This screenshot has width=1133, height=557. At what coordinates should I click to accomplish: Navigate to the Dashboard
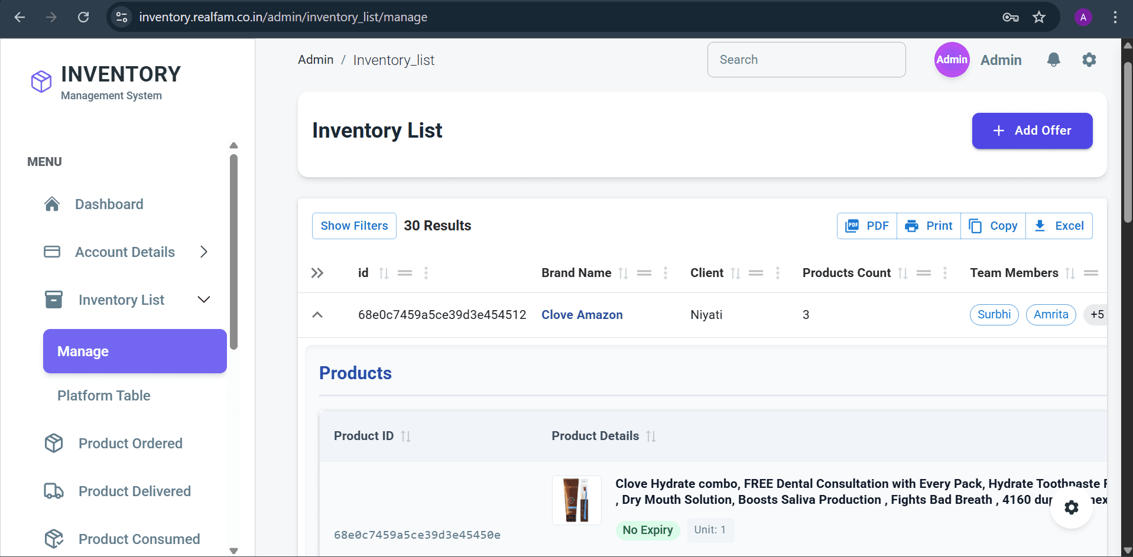[109, 204]
